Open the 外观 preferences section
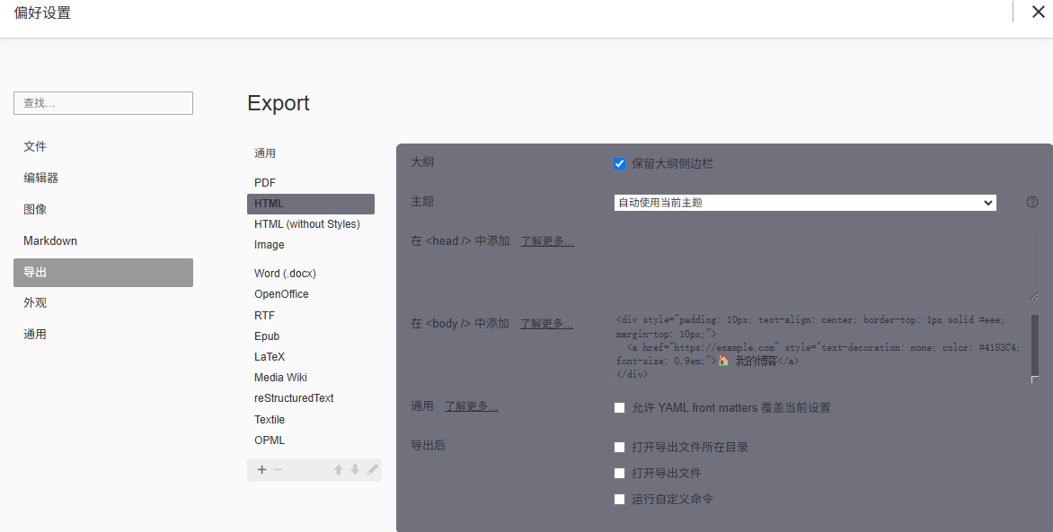 point(35,302)
